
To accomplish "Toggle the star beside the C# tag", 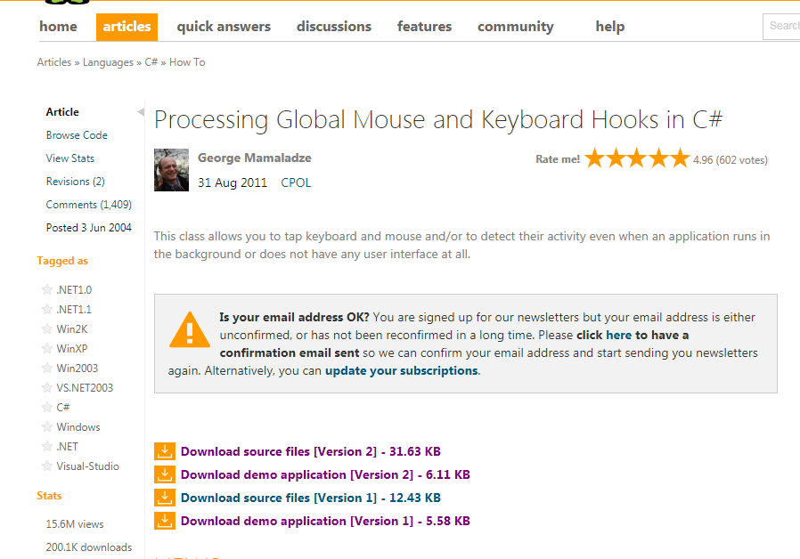I will (x=47, y=407).
